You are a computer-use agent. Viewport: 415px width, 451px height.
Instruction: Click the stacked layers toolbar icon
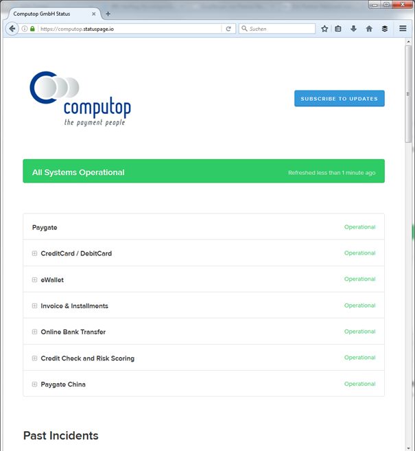point(385,29)
